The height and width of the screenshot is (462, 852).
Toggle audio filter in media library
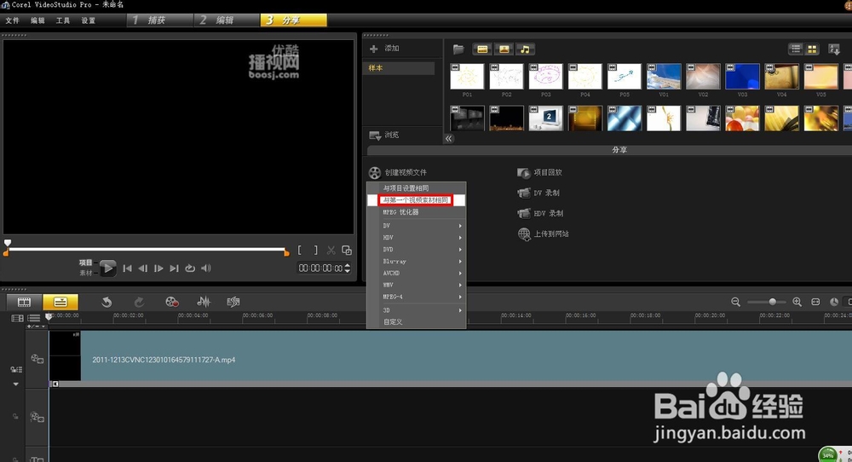(x=525, y=49)
